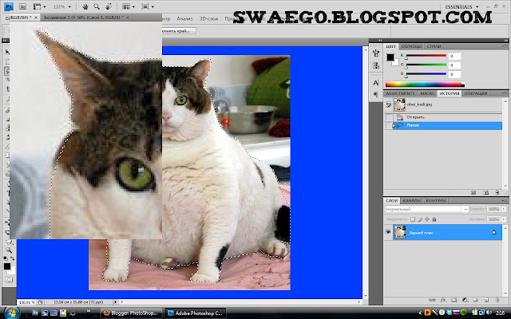The image size is (511, 319).
Task: Open status bar info options arrow
Action: pos(115,302)
